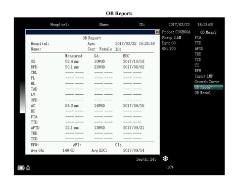Click the Probe: C96R60A readout
Screen dimensions: 240x192
pos(176,32)
